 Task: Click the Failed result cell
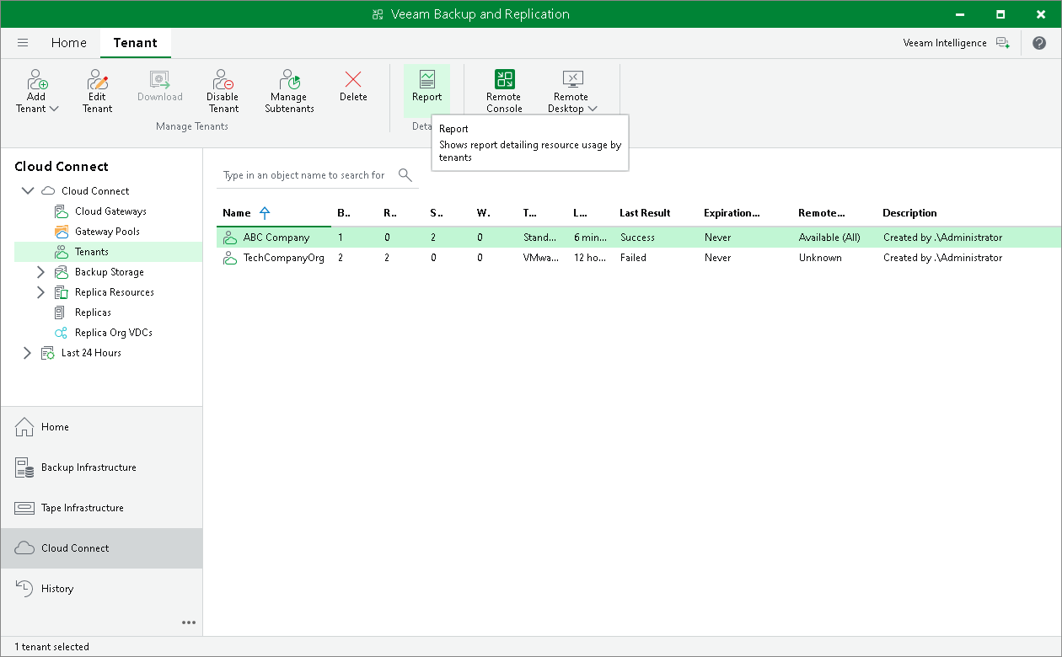coord(633,258)
